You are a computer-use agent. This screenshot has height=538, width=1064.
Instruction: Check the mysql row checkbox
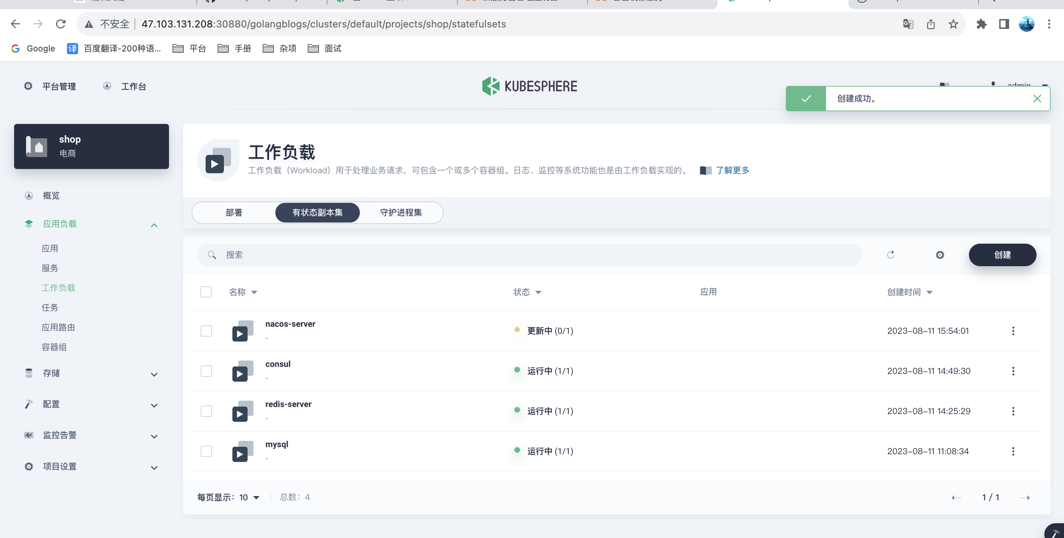pyautogui.click(x=206, y=451)
